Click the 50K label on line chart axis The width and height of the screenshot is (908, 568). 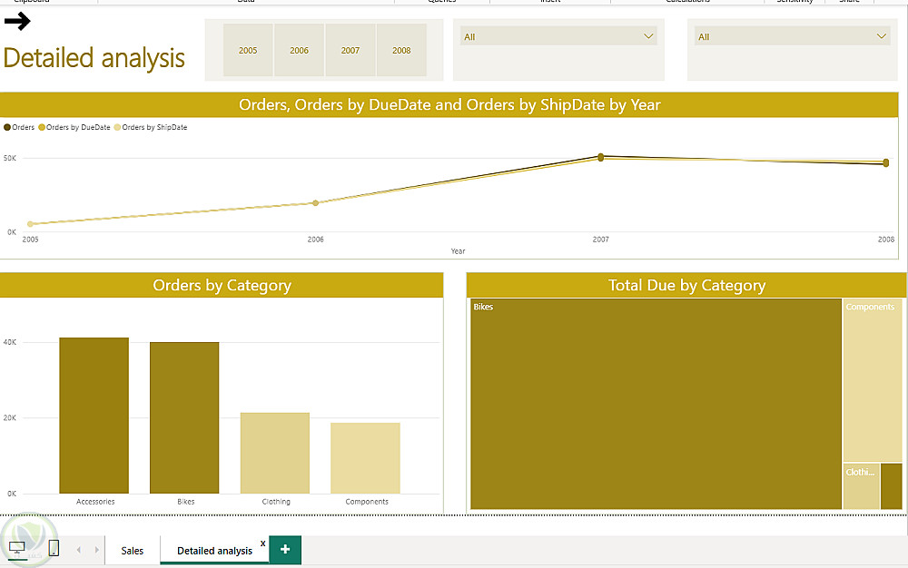pyautogui.click(x=10, y=158)
